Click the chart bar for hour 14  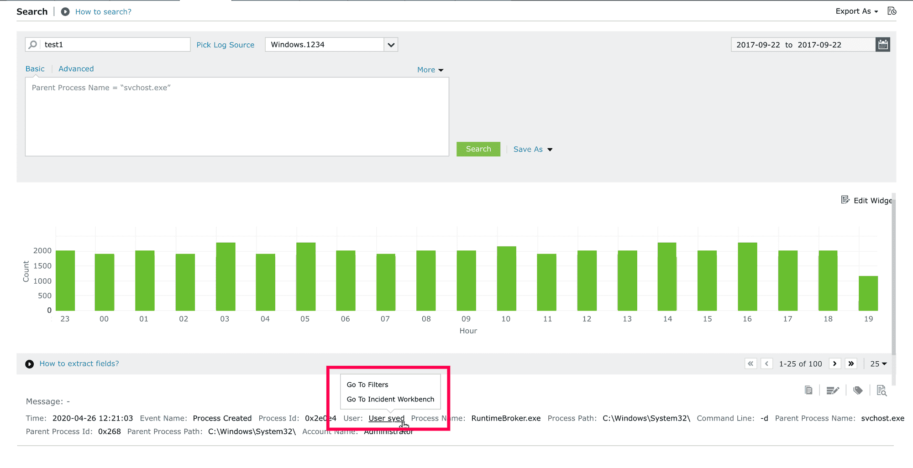point(667,276)
